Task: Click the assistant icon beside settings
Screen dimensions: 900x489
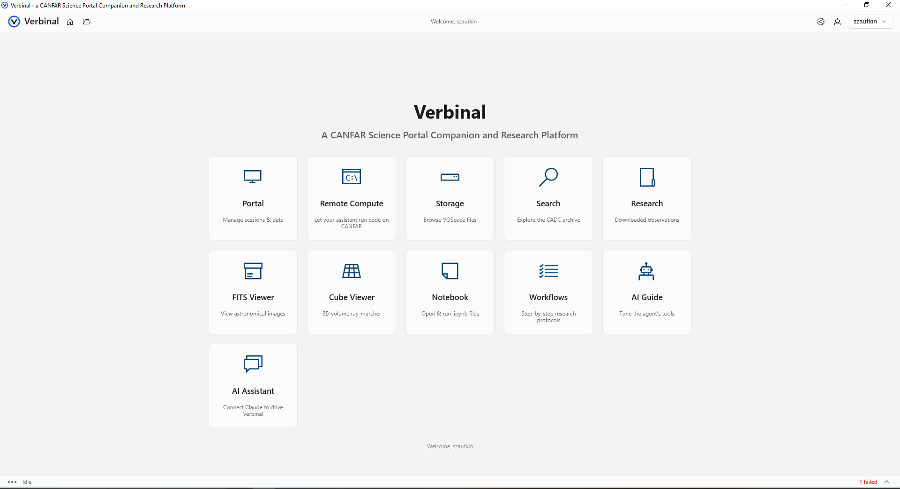Action: tap(838, 22)
